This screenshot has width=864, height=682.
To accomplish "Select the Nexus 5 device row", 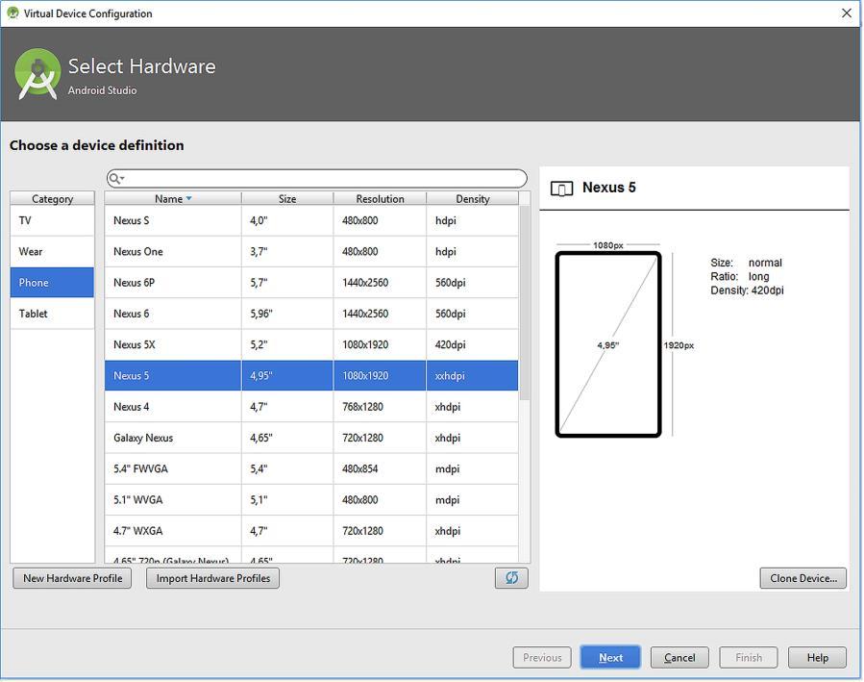I will (x=311, y=375).
